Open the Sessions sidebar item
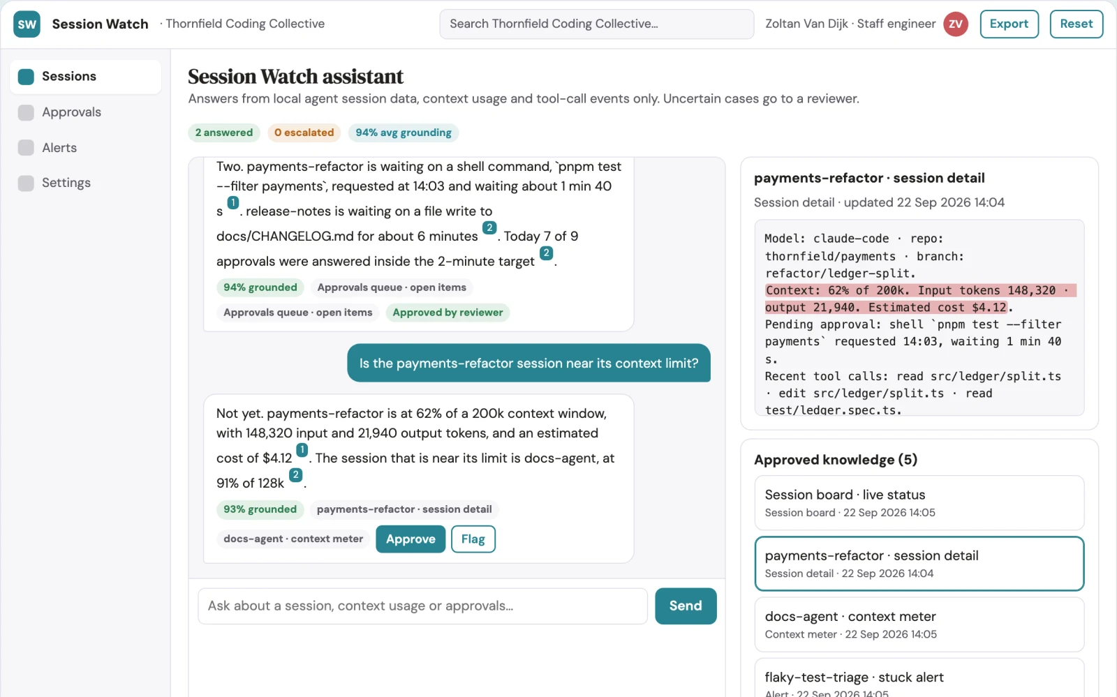1117x697 pixels. pos(85,77)
